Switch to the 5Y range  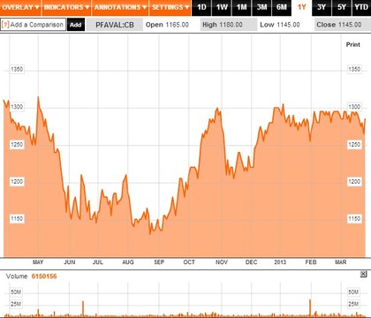(342, 7)
